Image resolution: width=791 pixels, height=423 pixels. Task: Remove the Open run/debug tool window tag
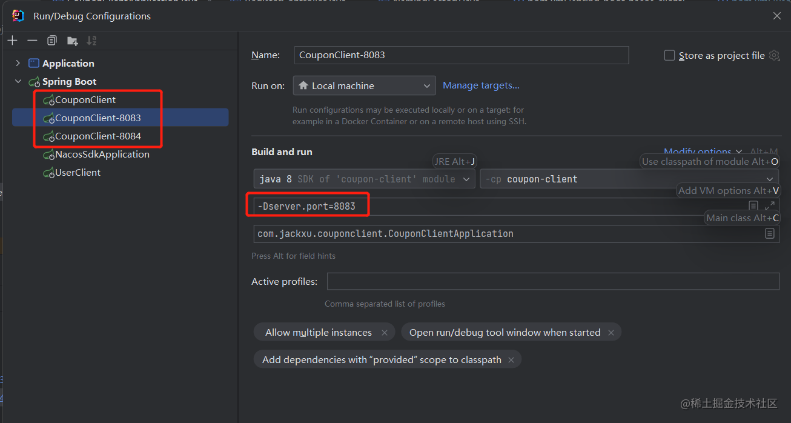(611, 333)
